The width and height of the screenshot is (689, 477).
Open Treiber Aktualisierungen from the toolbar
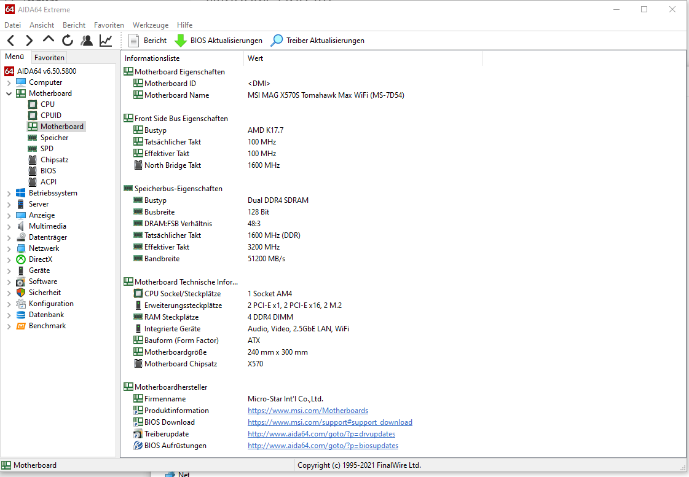click(x=317, y=41)
